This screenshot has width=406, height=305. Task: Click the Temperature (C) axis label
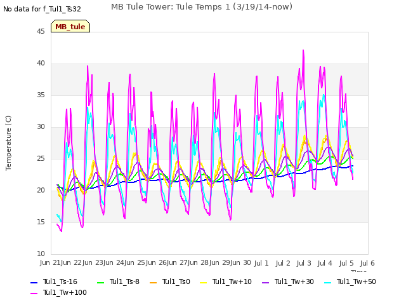[8, 143]
